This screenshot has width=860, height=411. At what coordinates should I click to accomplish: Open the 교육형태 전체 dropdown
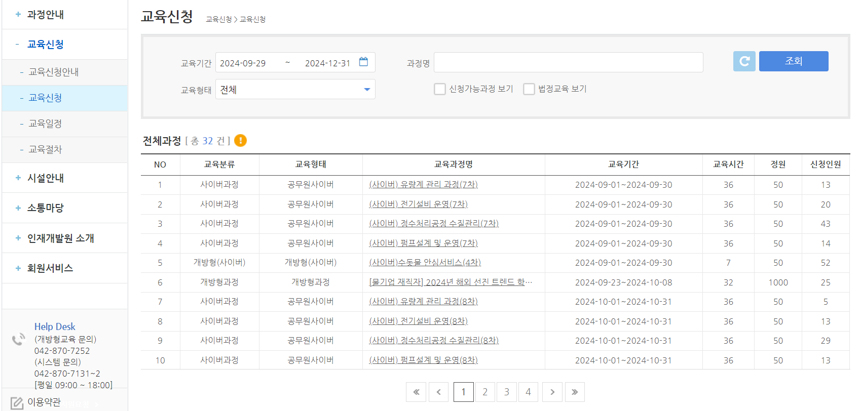pos(295,90)
